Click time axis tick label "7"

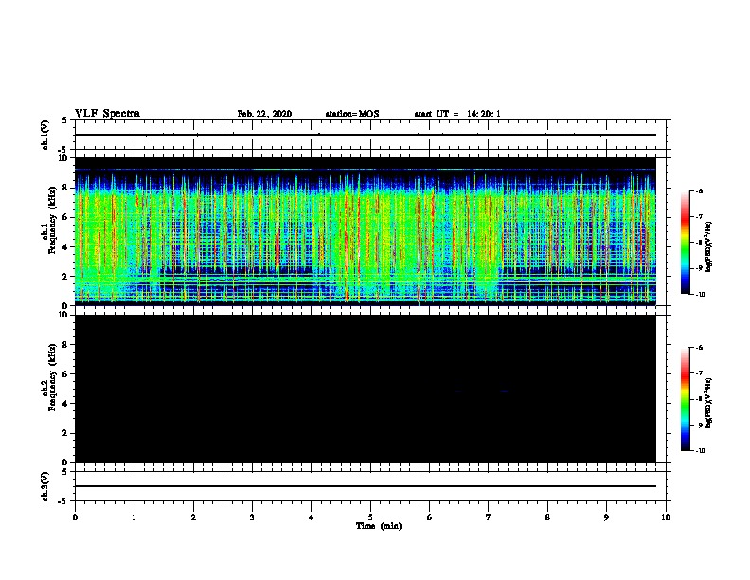(489, 517)
